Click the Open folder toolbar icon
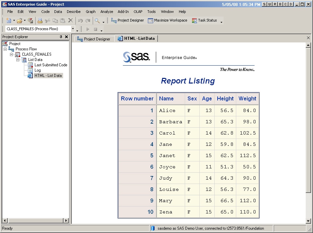 click(20, 21)
